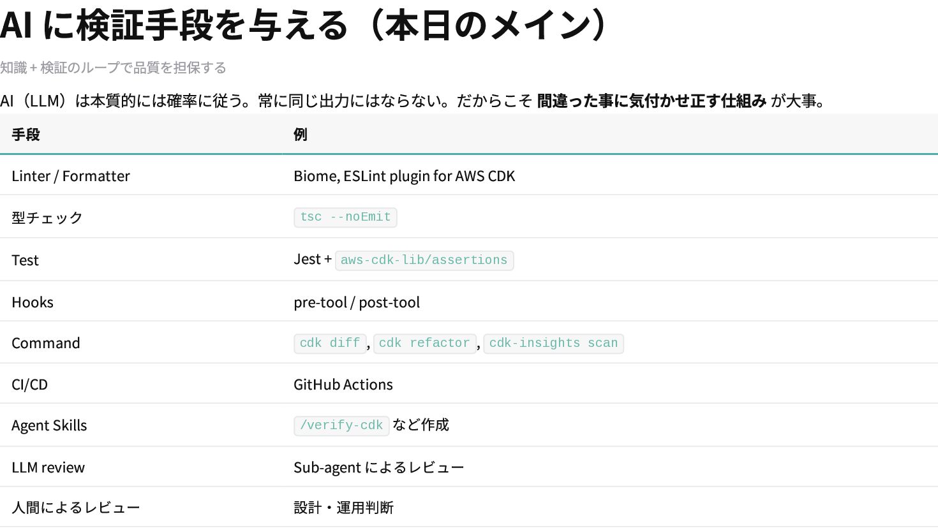The width and height of the screenshot is (938, 528).
Task: Click the 手段 column header
Action: [x=26, y=135]
